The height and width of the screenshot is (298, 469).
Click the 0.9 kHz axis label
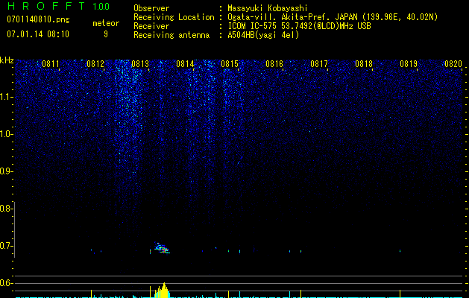coord(6,171)
